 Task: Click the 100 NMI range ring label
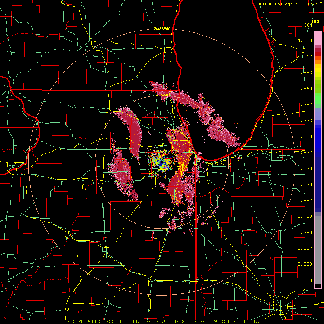162,28
